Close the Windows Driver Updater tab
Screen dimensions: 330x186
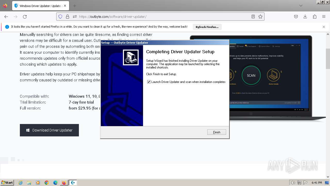[x=65, y=6]
